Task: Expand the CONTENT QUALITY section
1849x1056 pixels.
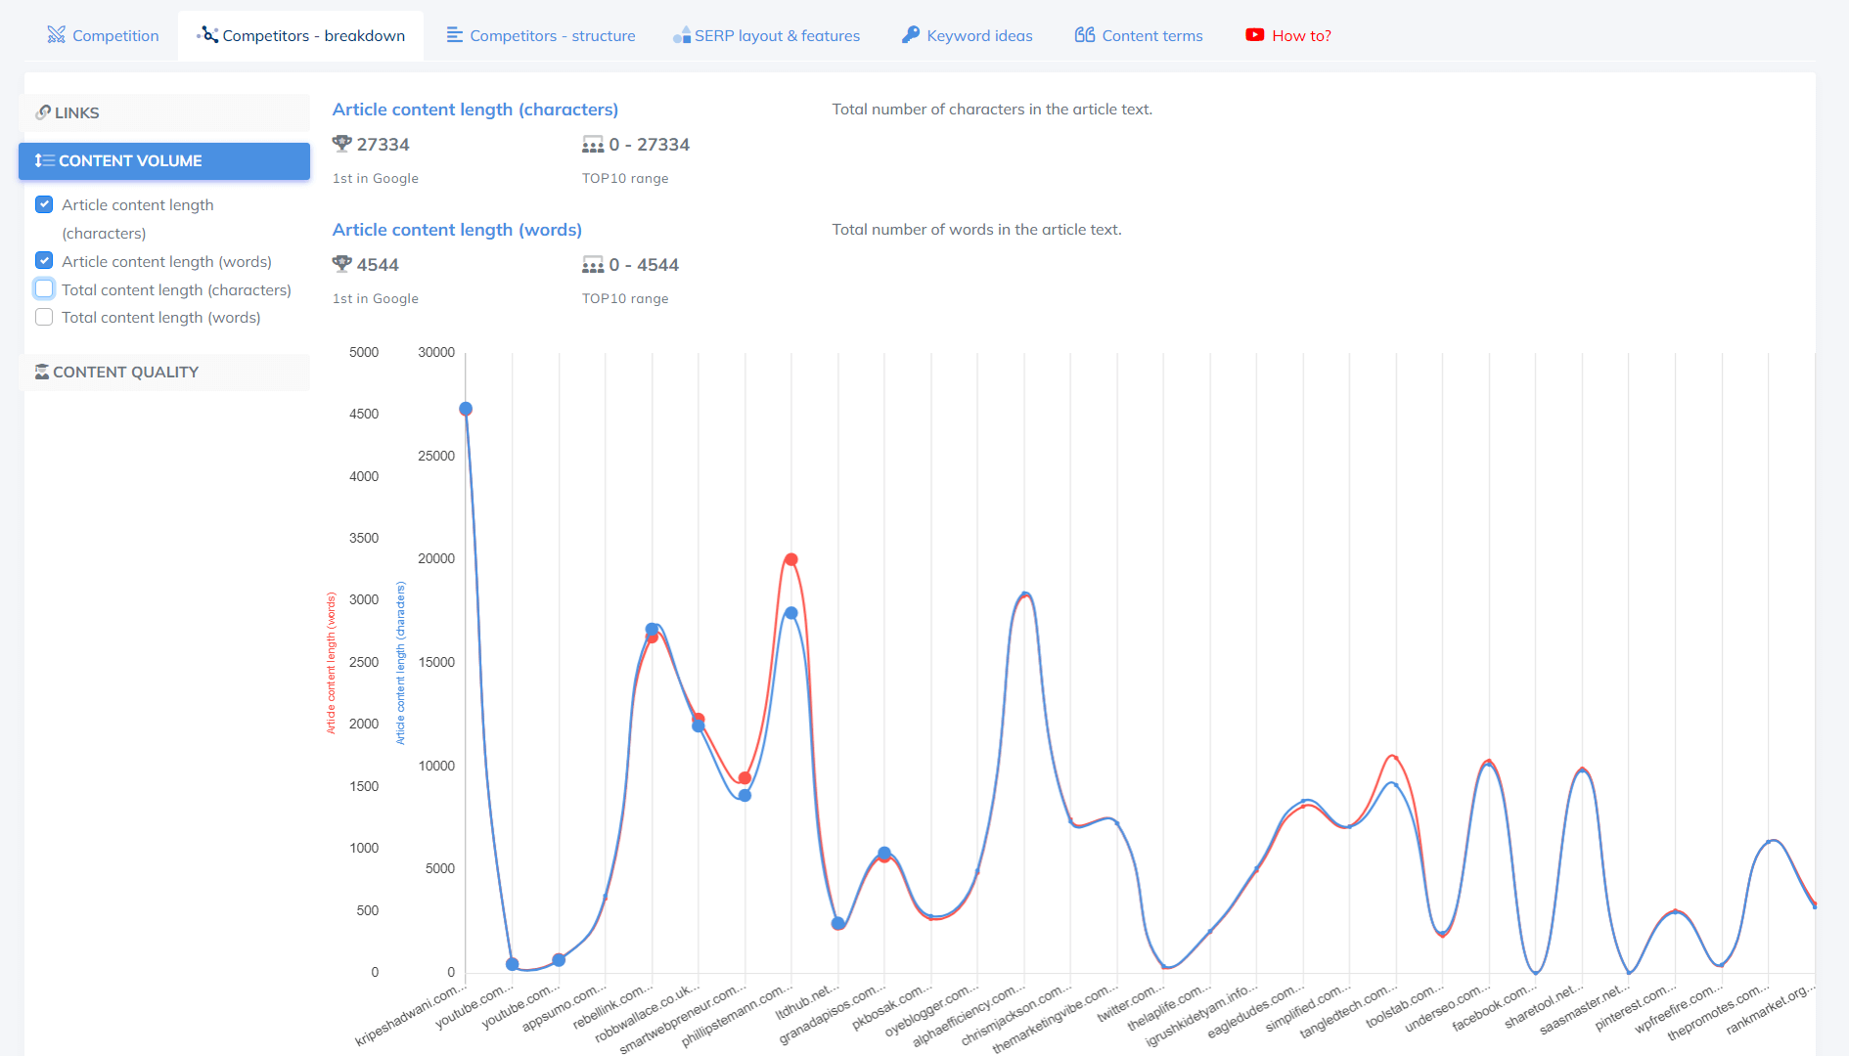Action: pos(164,372)
